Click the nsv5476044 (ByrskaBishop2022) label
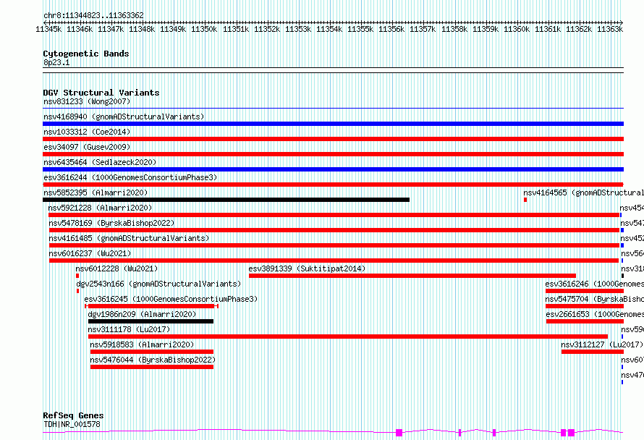The height and width of the screenshot is (440, 644). [153, 360]
